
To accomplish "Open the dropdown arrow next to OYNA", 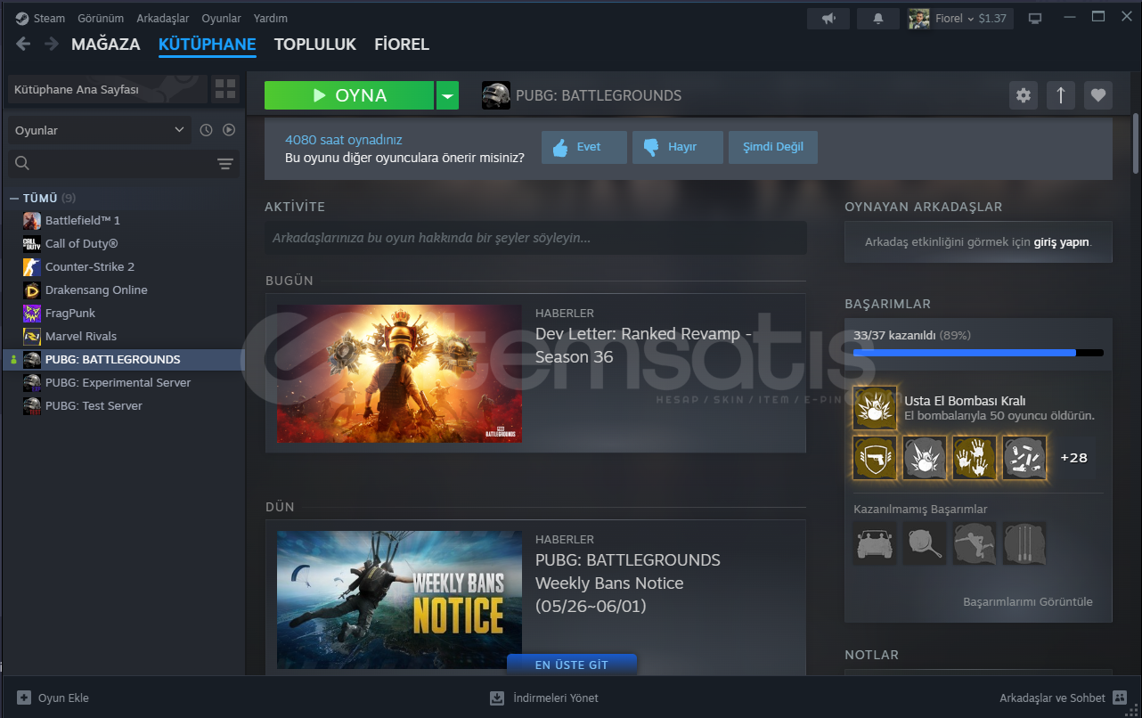I will tap(447, 95).
